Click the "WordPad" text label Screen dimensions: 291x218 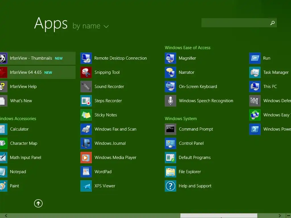(103, 172)
